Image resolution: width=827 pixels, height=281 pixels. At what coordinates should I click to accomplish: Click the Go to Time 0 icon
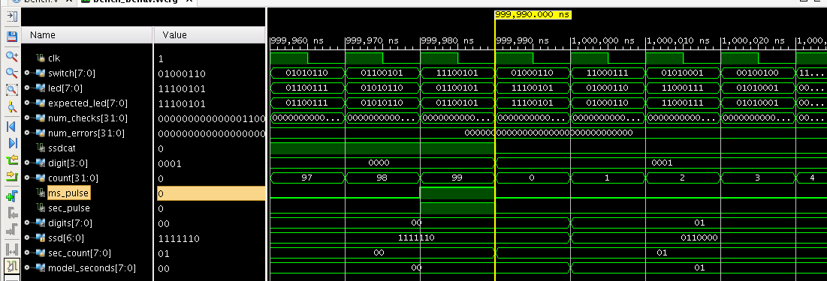[x=11, y=127]
